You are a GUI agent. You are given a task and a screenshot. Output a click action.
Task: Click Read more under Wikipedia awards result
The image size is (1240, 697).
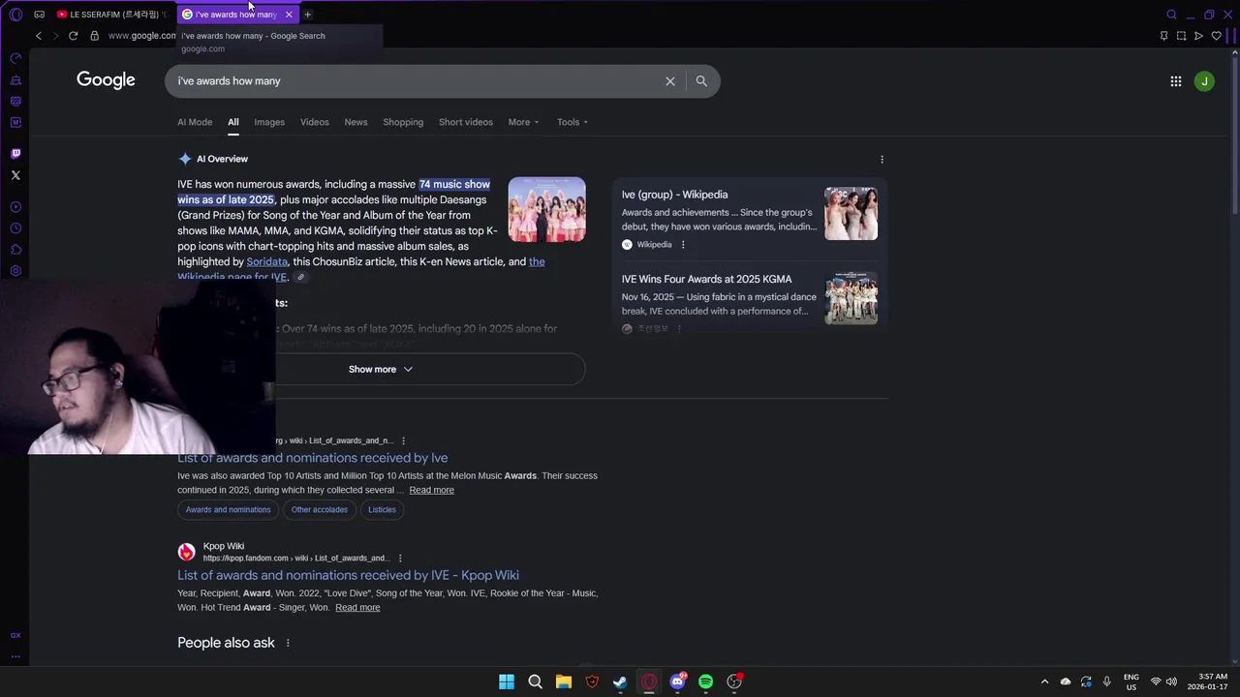431,490
